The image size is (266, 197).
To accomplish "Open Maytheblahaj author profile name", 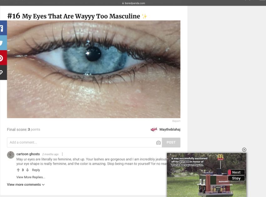I will pos(170,129).
